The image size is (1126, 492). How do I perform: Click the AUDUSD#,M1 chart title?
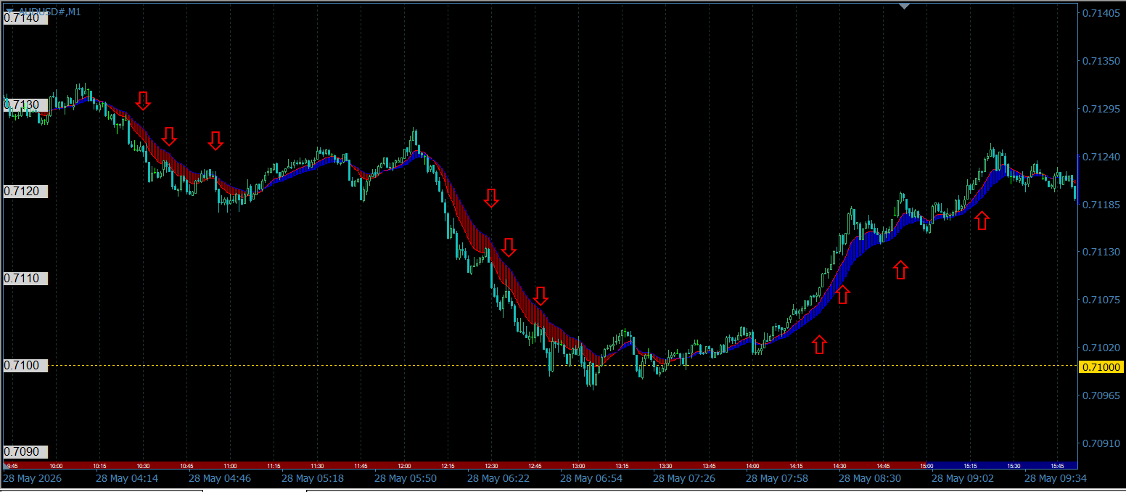49,12
